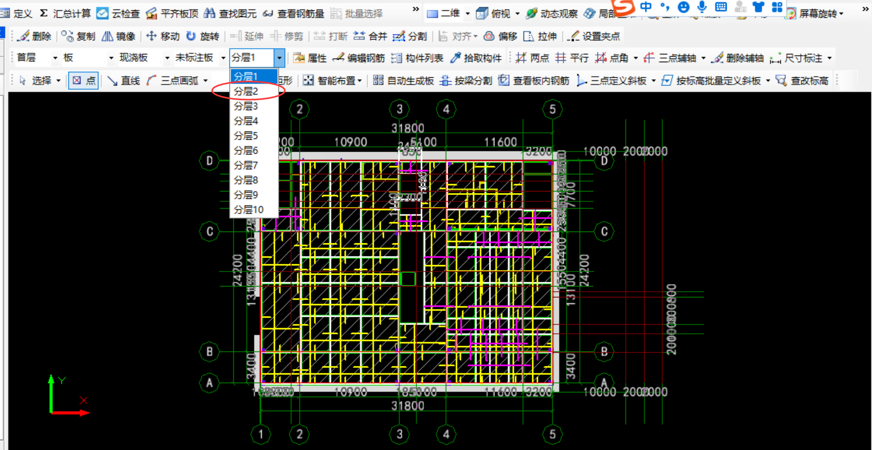The width and height of the screenshot is (872, 450).
Task: Activate the 移动 move tool
Action: [162, 36]
